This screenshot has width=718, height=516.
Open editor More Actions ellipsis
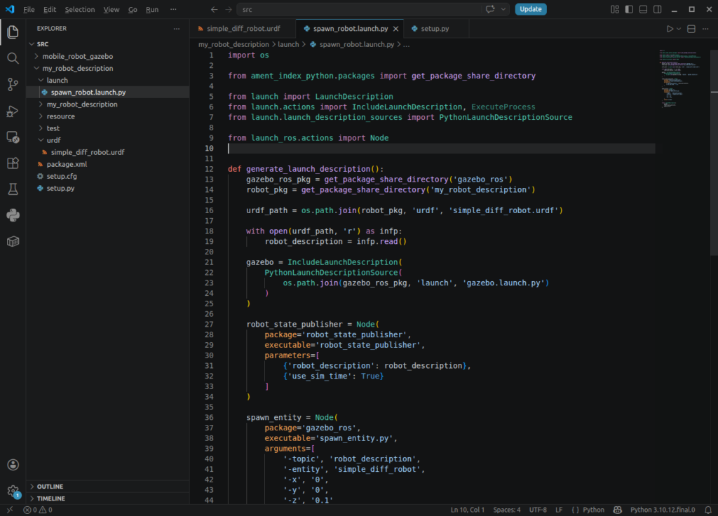[705, 29]
